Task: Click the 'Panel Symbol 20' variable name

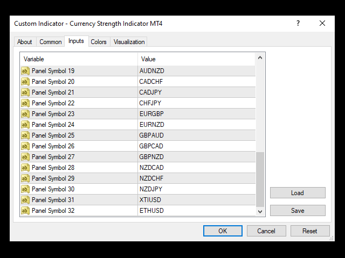Action: [53, 82]
